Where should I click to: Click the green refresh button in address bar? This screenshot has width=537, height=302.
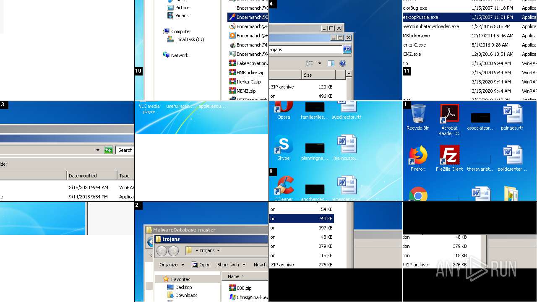tap(108, 150)
